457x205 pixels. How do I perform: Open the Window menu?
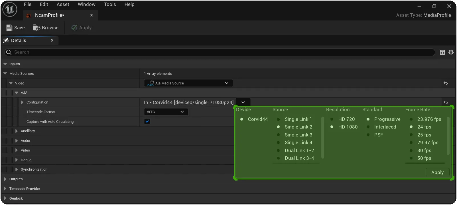click(87, 5)
